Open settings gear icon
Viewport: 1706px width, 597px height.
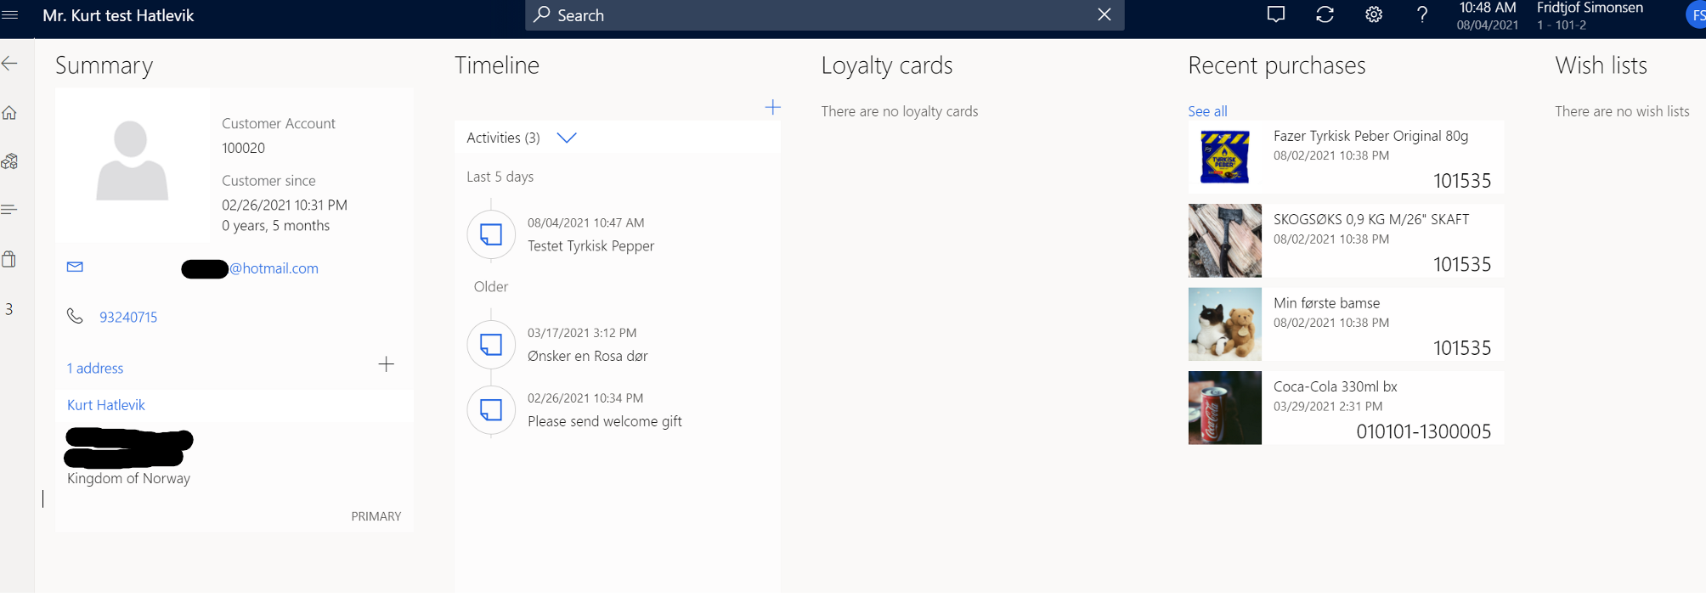(1374, 14)
